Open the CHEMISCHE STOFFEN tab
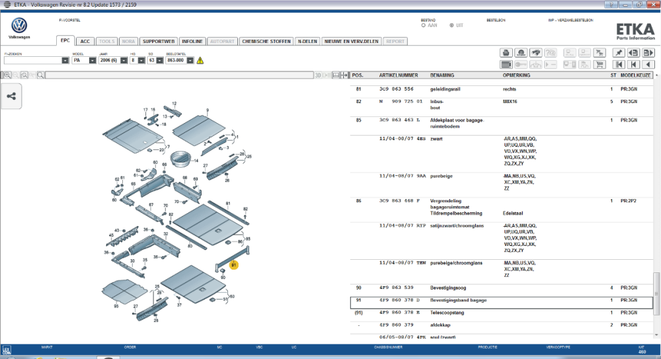 pos(266,42)
